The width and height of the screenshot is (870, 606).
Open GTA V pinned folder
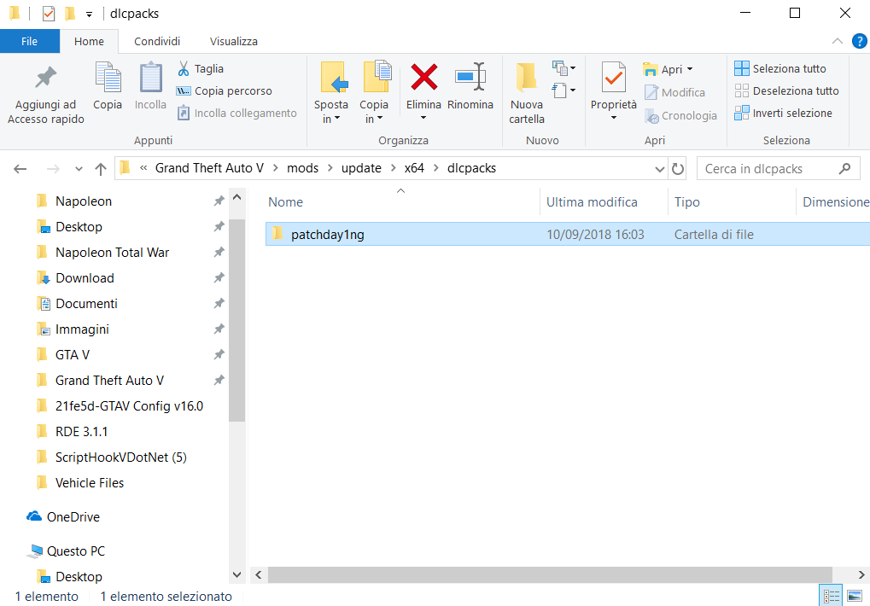(x=72, y=355)
